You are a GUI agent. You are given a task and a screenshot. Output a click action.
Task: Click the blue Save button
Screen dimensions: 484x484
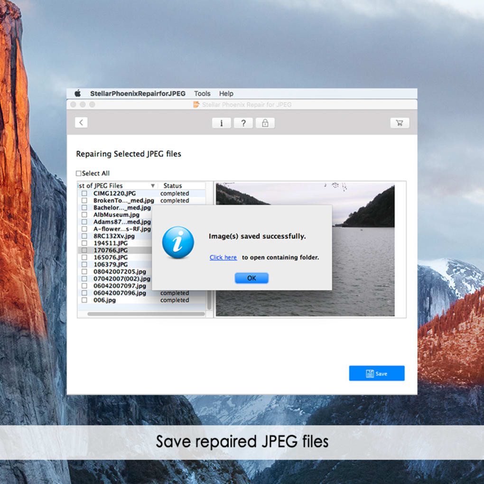377,373
